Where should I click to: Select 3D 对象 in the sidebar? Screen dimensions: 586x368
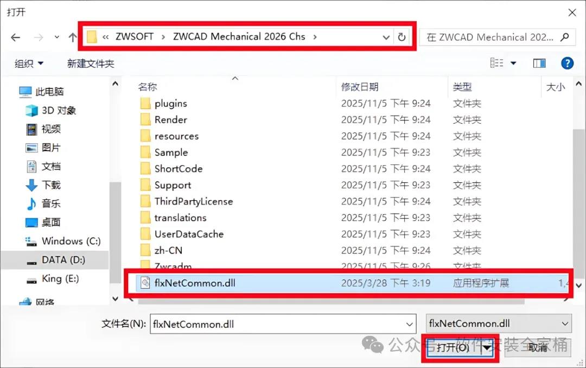pyautogui.click(x=51, y=110)
